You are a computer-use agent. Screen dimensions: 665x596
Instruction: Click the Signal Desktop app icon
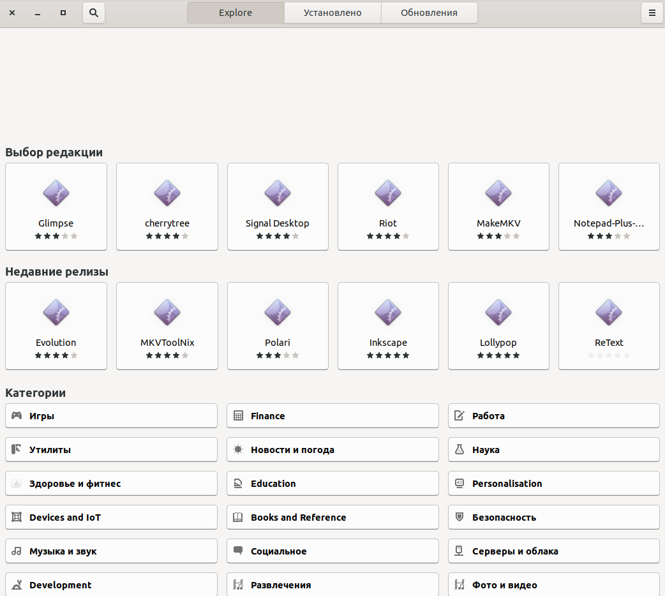278,193
